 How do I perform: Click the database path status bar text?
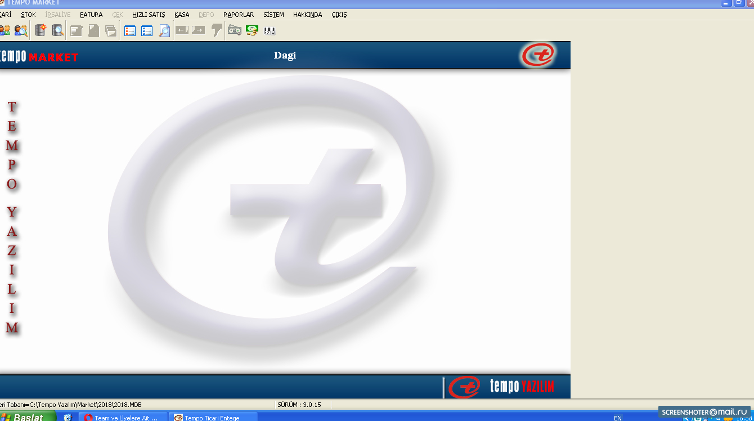(x=71, y=405)
